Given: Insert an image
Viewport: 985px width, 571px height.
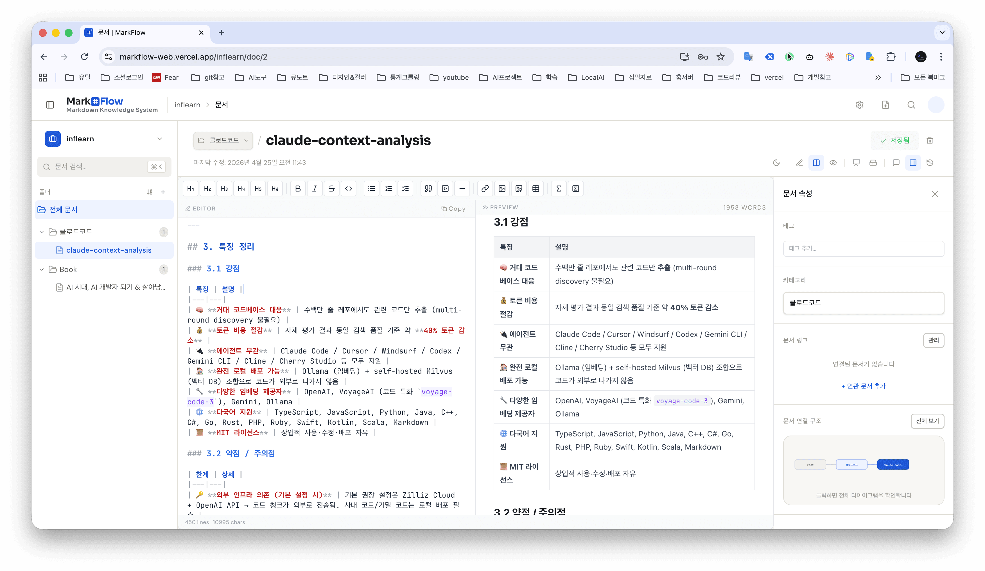Looking at the screenshot, I should (x=502, y=189).
